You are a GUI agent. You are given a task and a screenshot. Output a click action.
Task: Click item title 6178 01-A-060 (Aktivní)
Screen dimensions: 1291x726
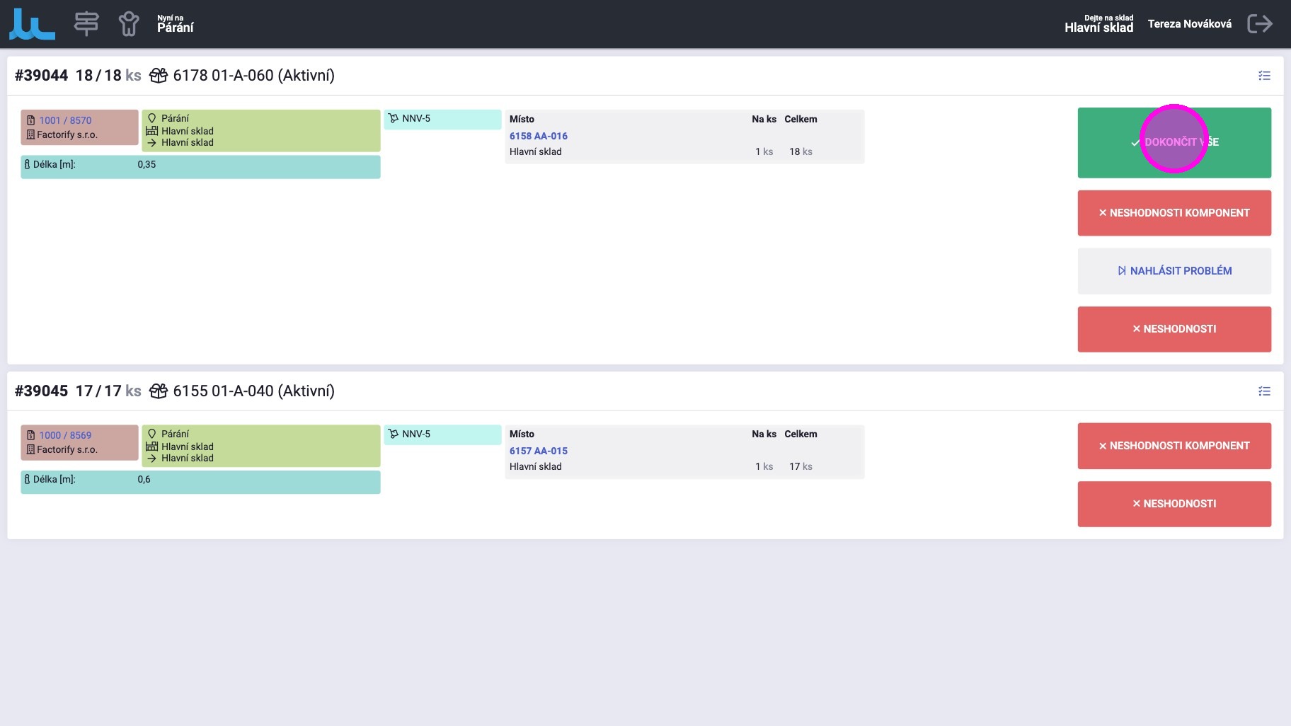[253, 75]
